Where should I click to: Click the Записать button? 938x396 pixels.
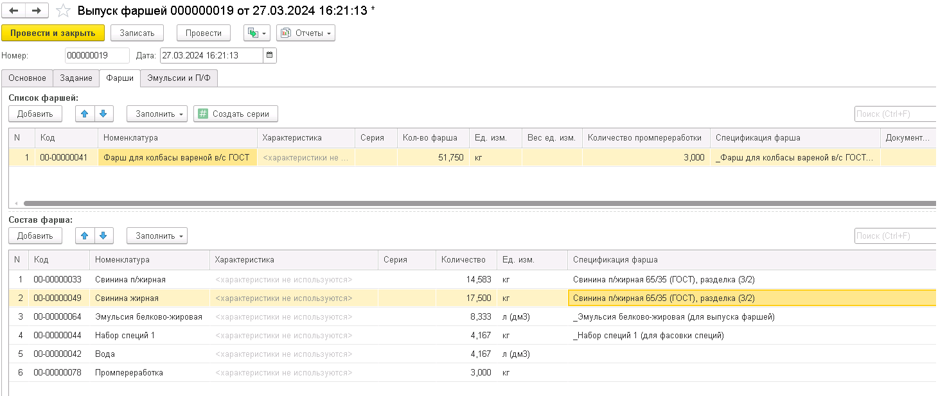(137, 33)
